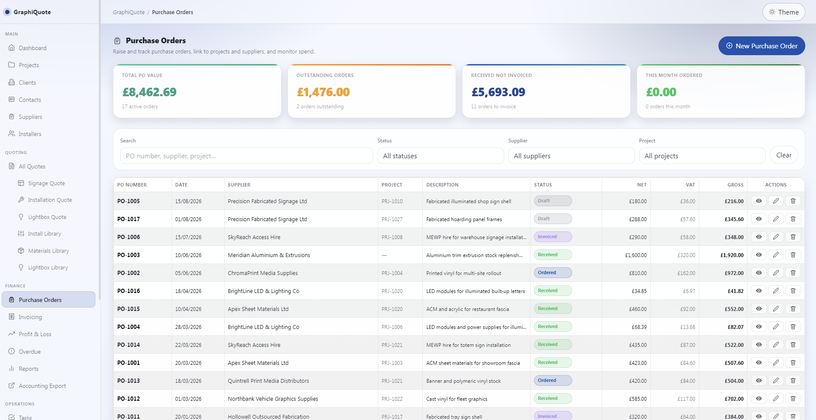Open Invoicing under Finance
The image size is (816, 420).
49,317
